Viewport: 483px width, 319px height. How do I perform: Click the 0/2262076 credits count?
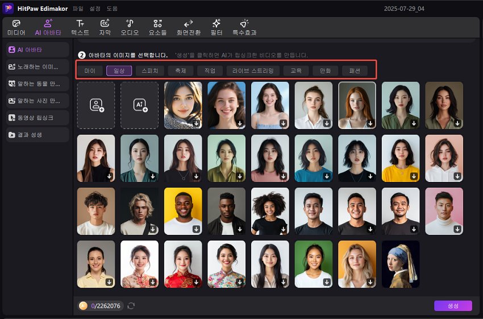106,306
